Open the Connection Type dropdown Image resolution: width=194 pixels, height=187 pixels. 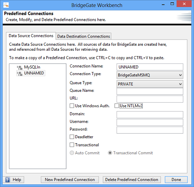[150, 75]
